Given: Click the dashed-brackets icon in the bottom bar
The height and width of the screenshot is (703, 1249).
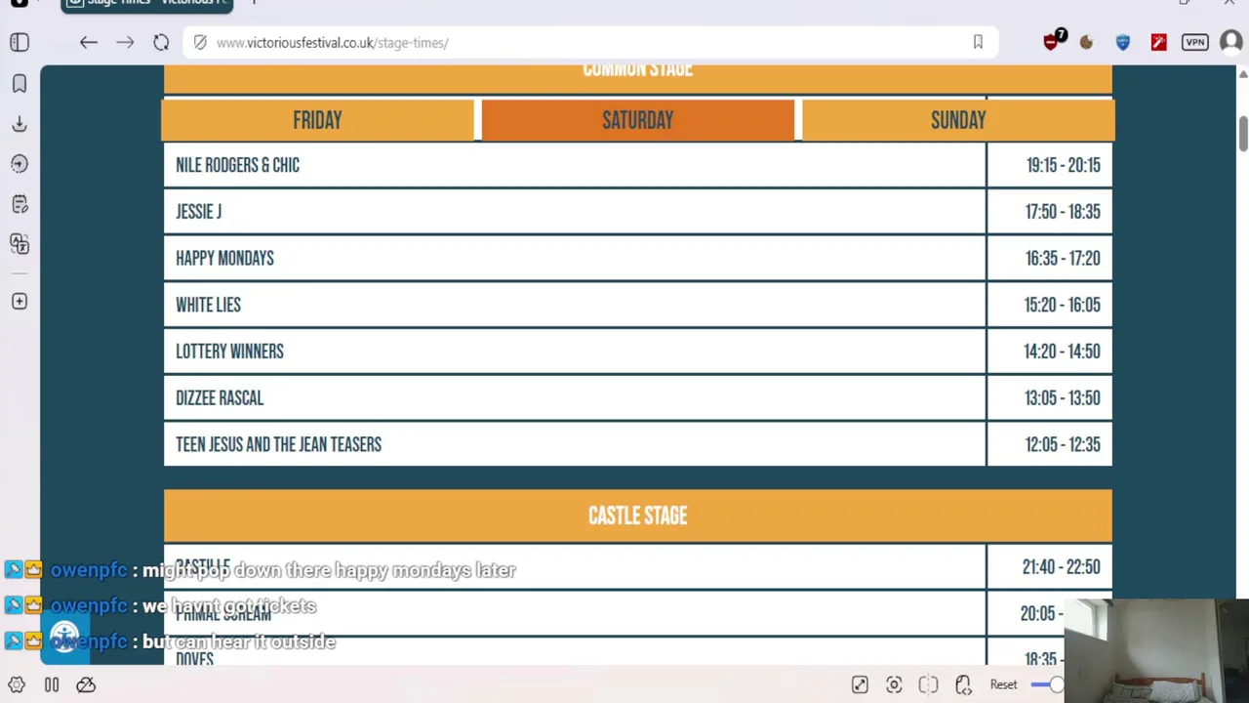Looking at the screenshot, I should coord(928,685).
